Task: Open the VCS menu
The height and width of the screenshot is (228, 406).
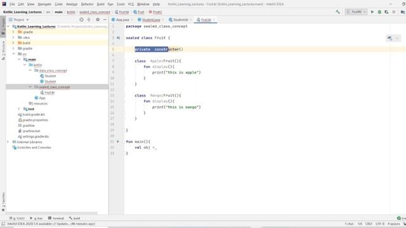Action: click(131, 4)
